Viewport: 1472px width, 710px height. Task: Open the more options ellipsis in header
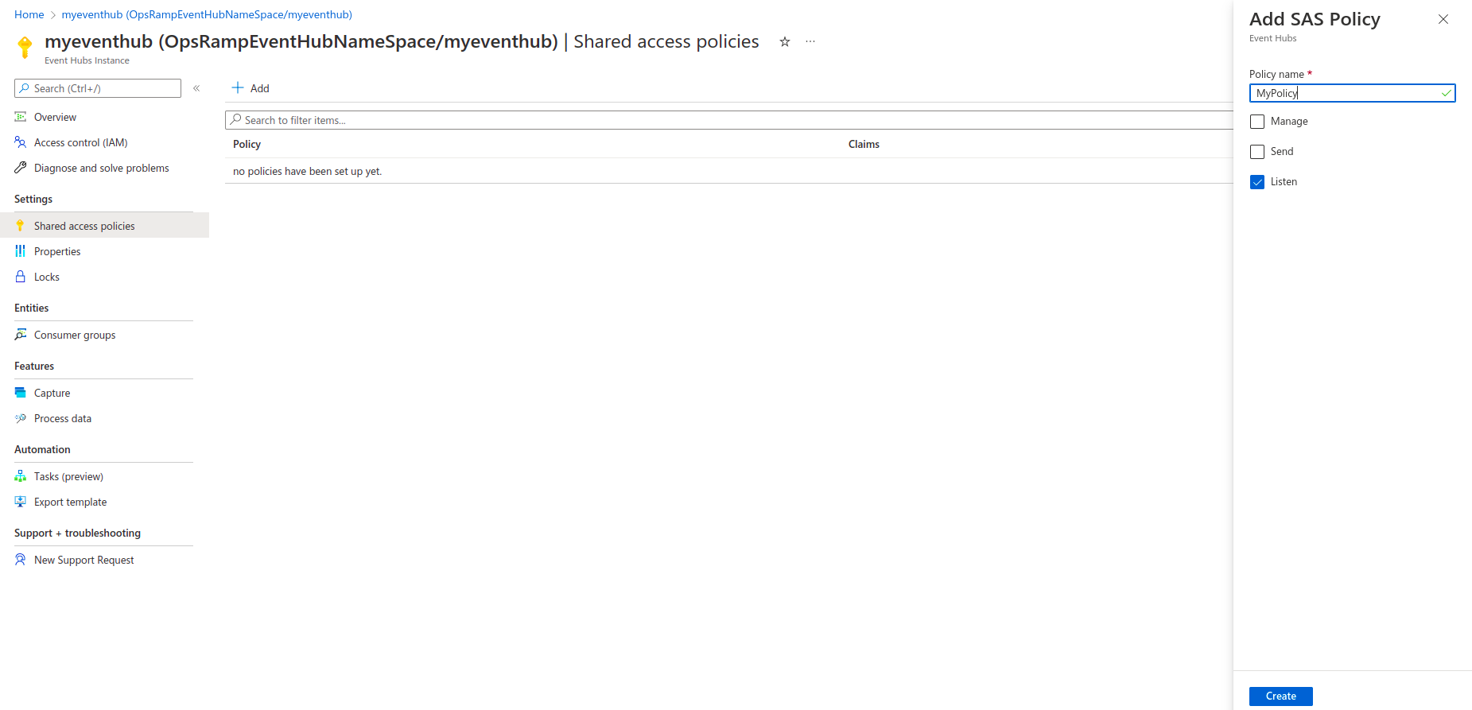pos(810,41)
